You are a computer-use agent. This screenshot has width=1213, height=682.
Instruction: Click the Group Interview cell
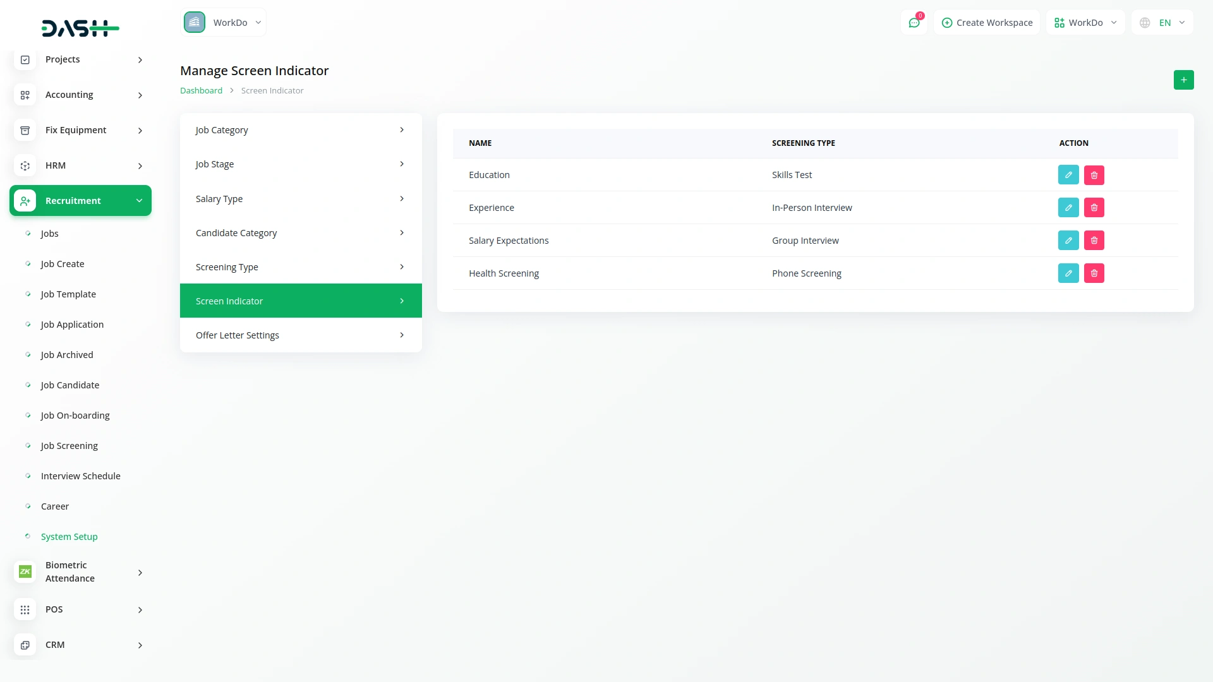806,241
